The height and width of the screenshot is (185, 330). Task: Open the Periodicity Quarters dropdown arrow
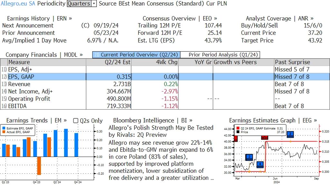pos(94,4)
